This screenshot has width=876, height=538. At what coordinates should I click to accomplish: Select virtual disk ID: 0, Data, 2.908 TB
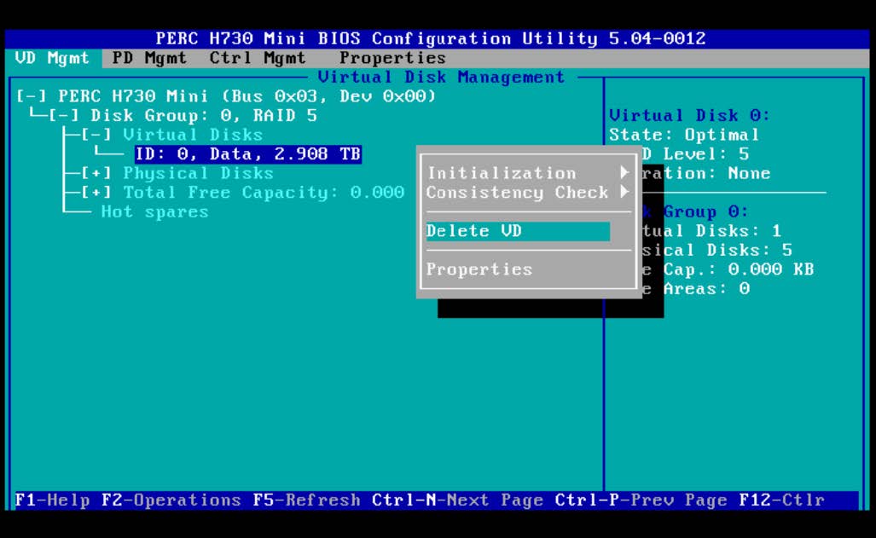click(248, 154)
